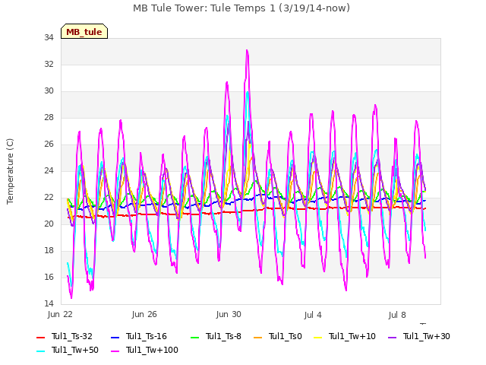Click the highest magenta peak above 32

tap(247, 51)
